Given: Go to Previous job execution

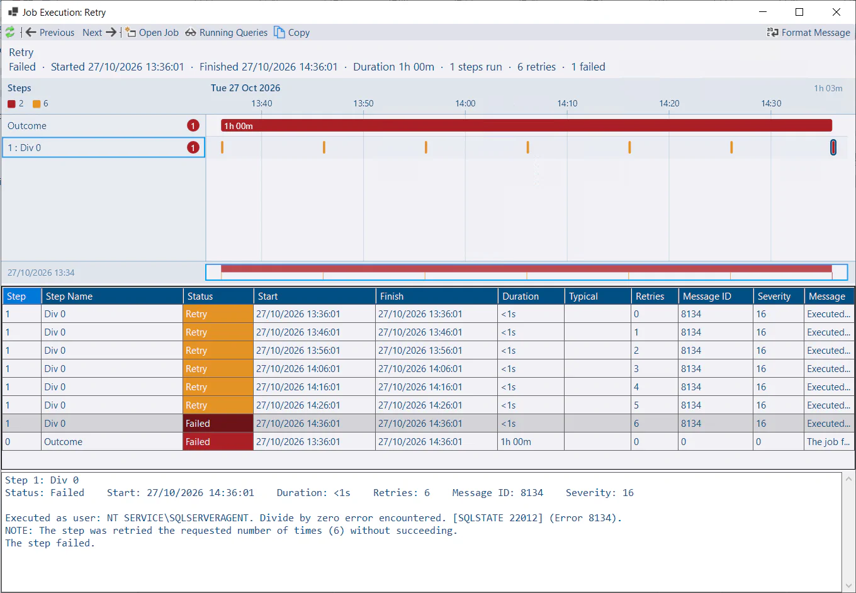Looking at the screenshot, I should (50, 32).
